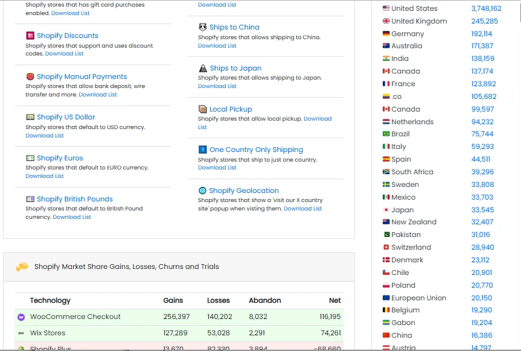
Task: Click the Wix Stores logo
Action: [x=22, y=333]
